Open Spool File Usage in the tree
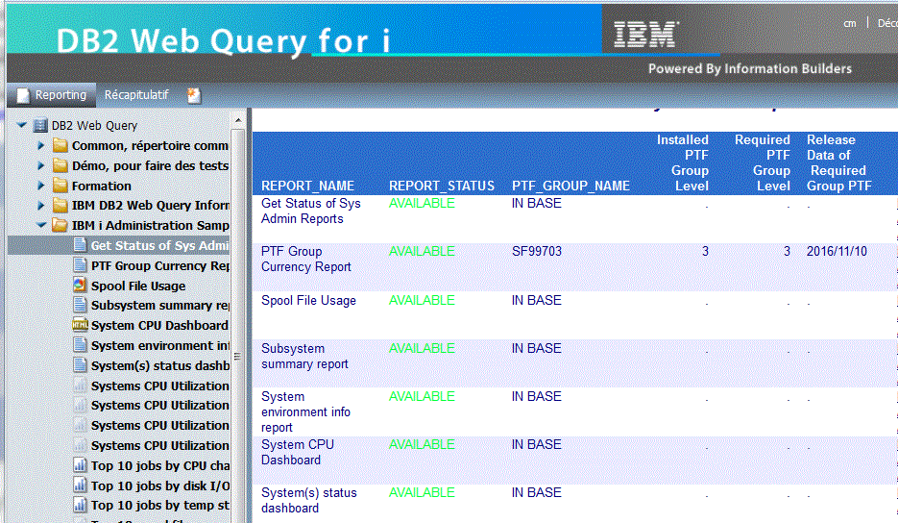Screen dimensions: 898x523 tap(138, 286)
